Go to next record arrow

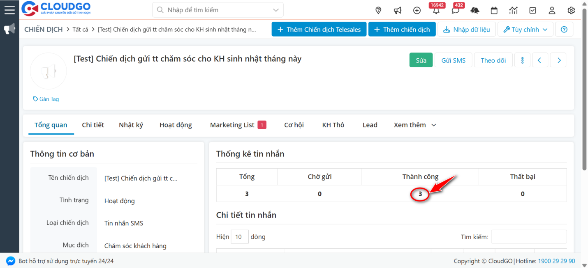point(559,60)
